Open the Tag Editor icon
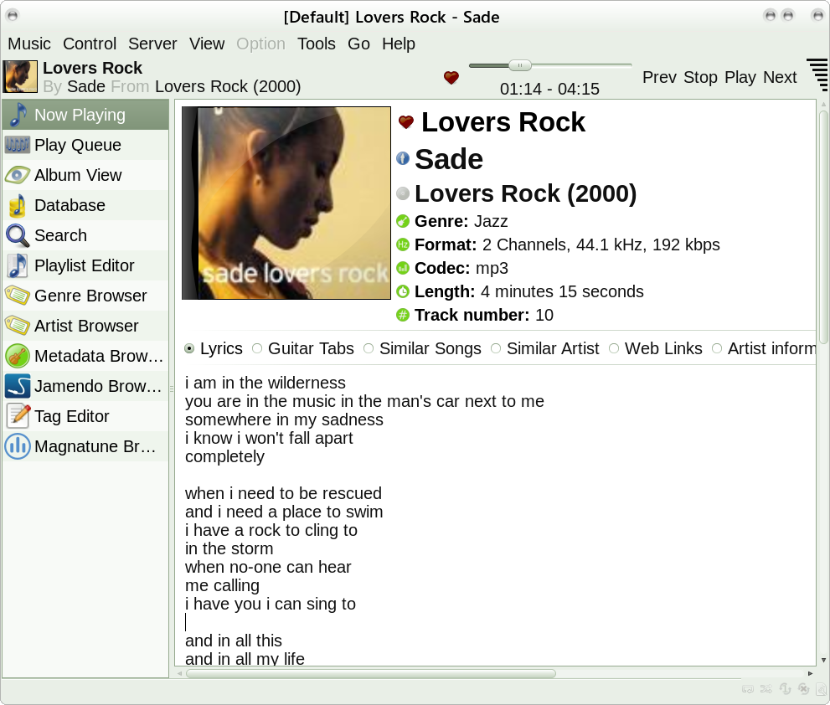 point(18,416)
